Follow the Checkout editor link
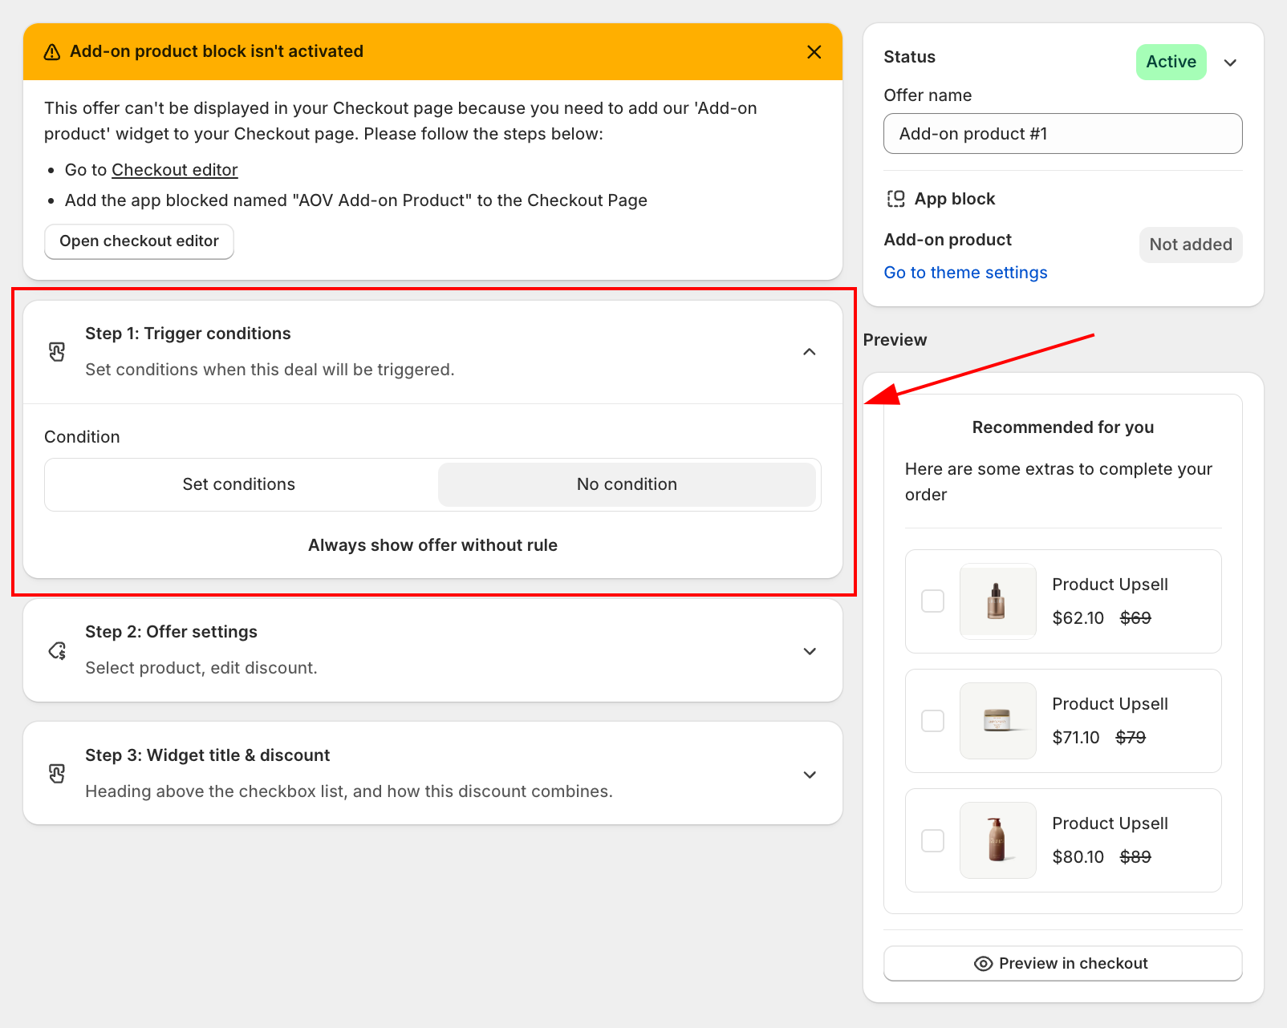Image resolution: width=1287 pixels, height=1028 pixels. pos(175,170)
